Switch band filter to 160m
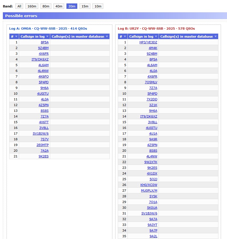Screen dimensions: 227x239 32,6
